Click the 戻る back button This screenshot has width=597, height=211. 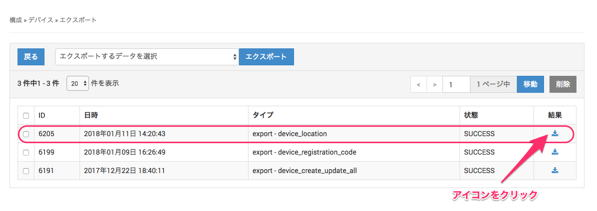coord(31,57)
